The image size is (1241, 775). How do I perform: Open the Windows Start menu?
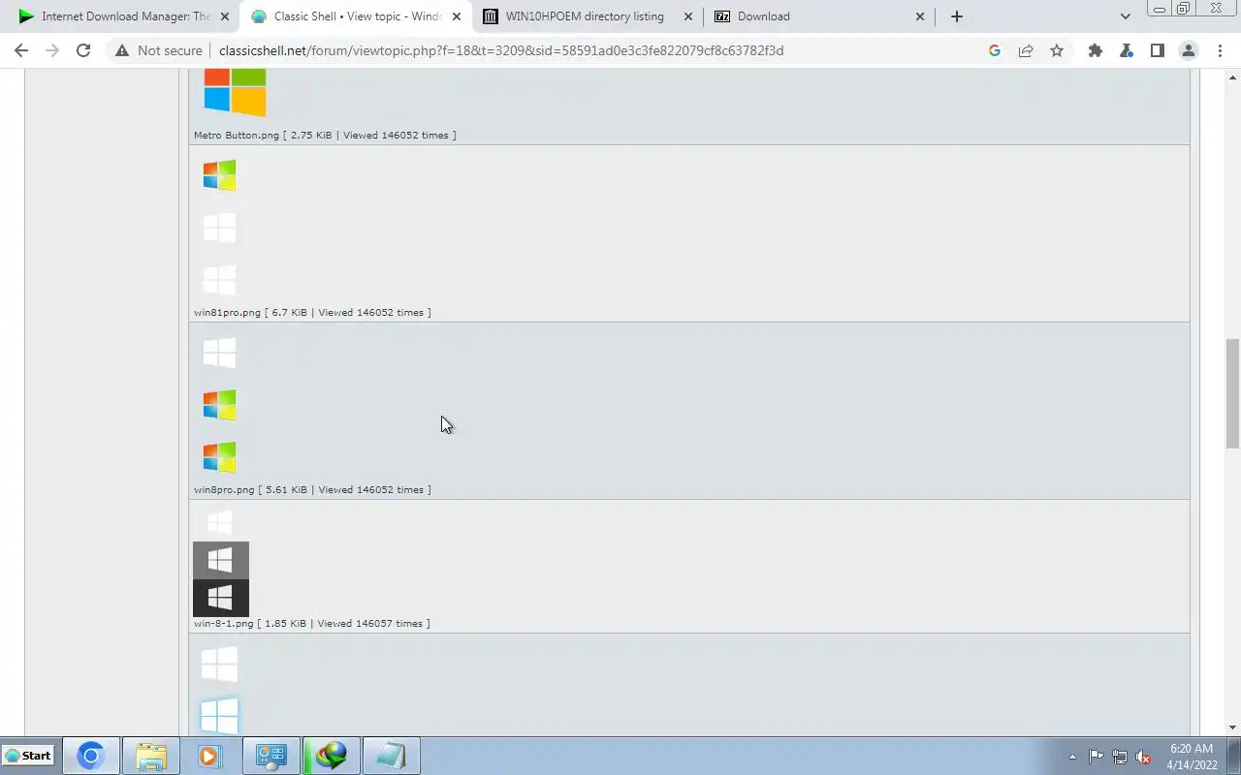click(28, 756)
